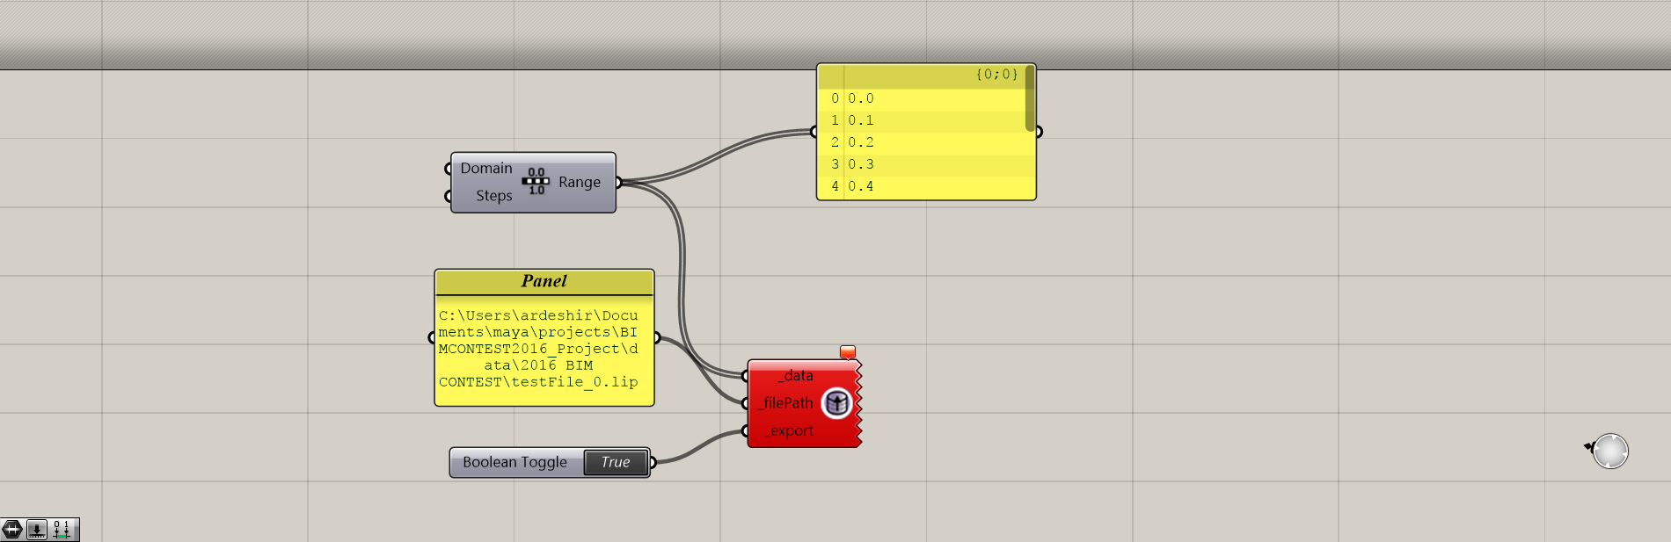Click the 0-1 domain marker icon
Viewport: 1671px width, 542px height.
tap(62, 530)
